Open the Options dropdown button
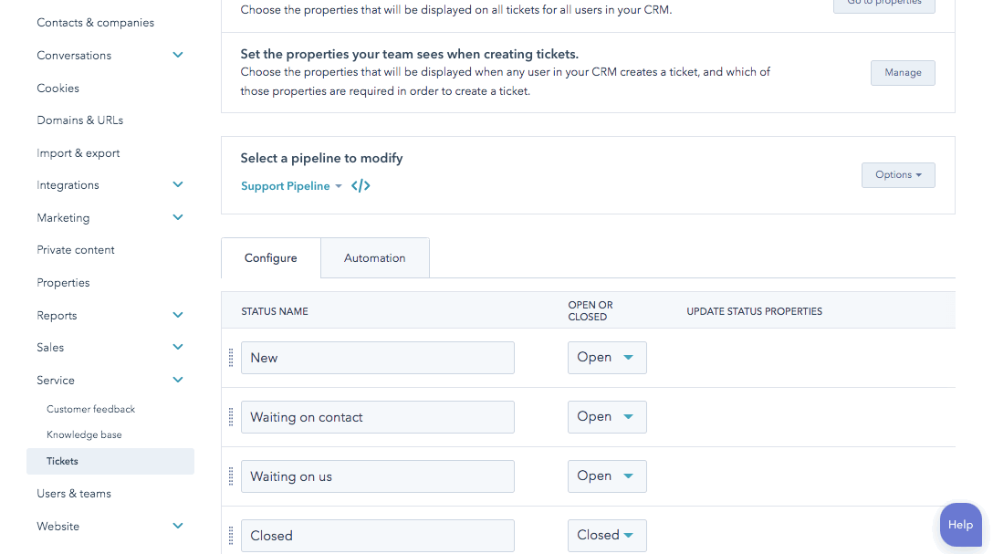 (898, 175)
